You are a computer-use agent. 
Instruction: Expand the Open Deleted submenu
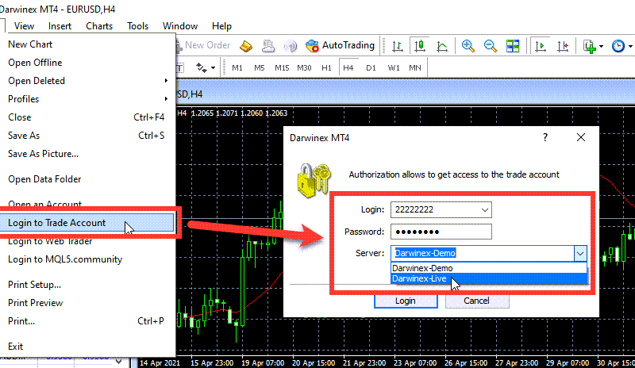(87, 81)
